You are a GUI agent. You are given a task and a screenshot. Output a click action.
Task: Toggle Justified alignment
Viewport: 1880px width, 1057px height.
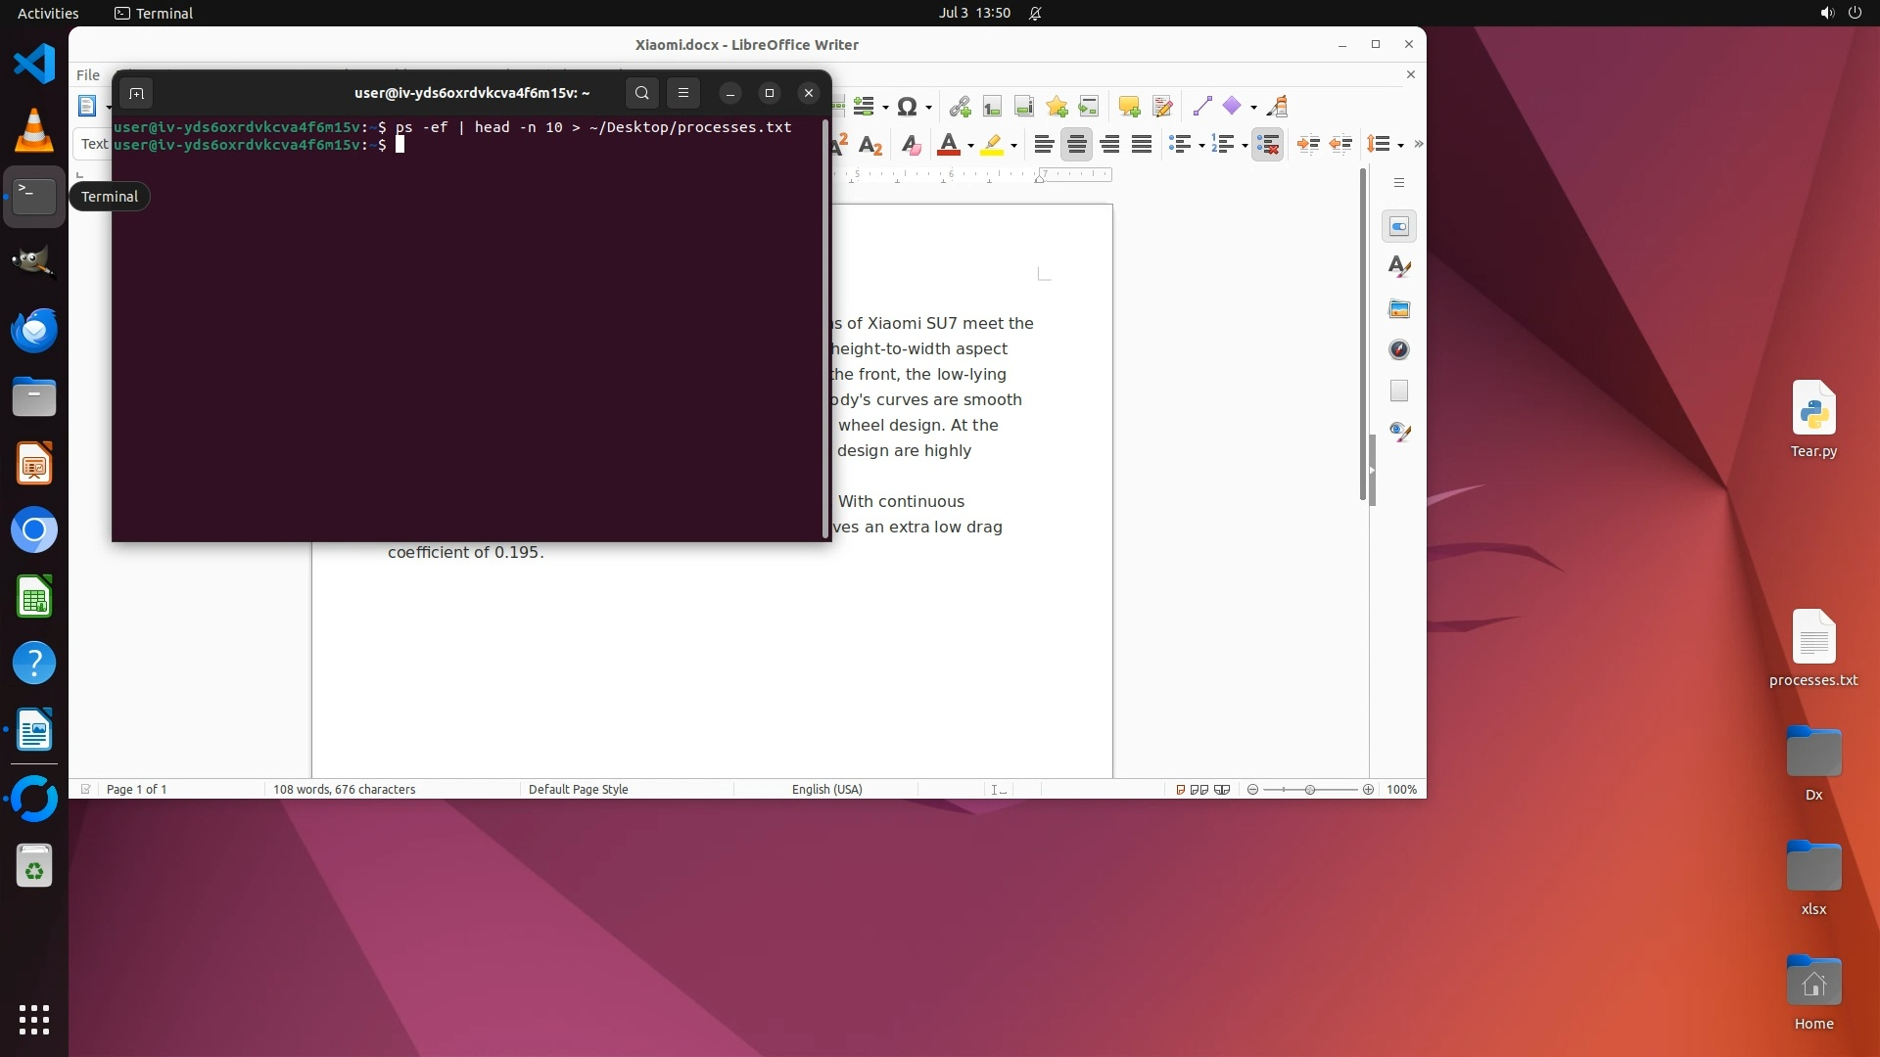pyautogui.click(x=1142, y=145)
